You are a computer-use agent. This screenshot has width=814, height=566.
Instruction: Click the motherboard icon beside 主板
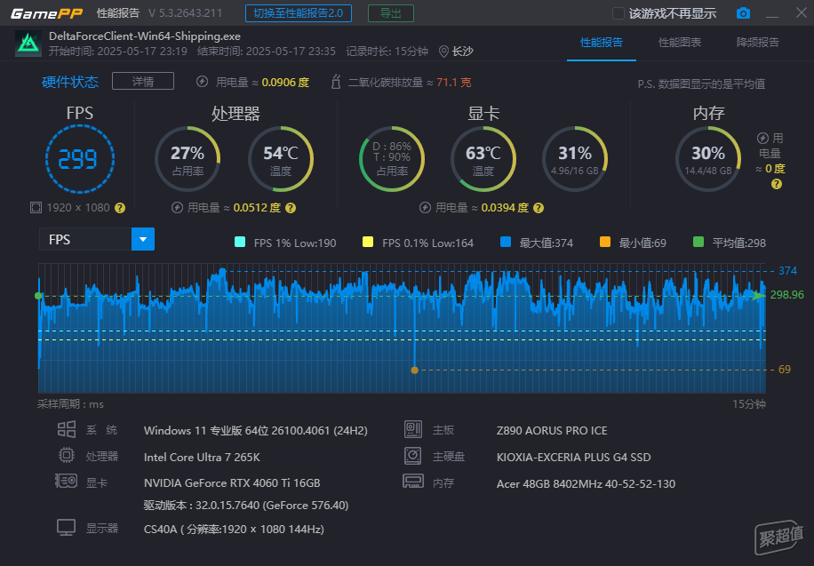(413, 429)
